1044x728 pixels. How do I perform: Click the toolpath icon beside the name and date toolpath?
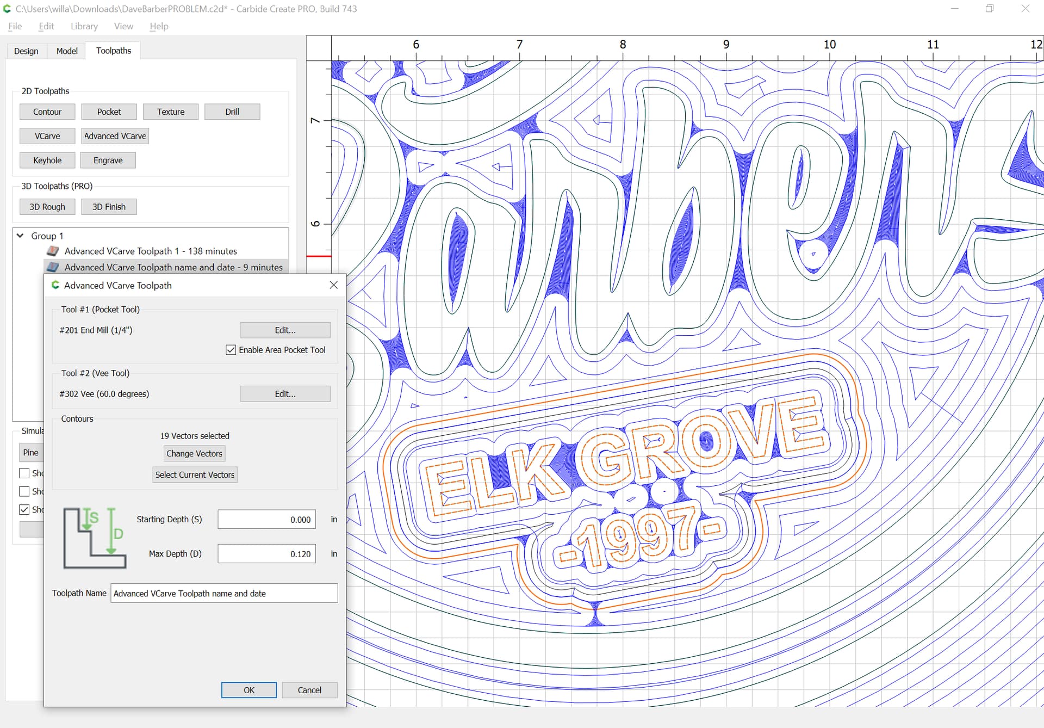[x=53, y=267]
